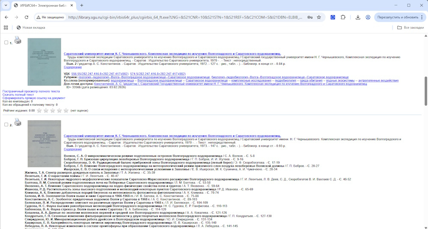The width and height of the screenshot is (428, 229).
Task: Open the browser extensions puzzle icon
Action: pos(343,17)
